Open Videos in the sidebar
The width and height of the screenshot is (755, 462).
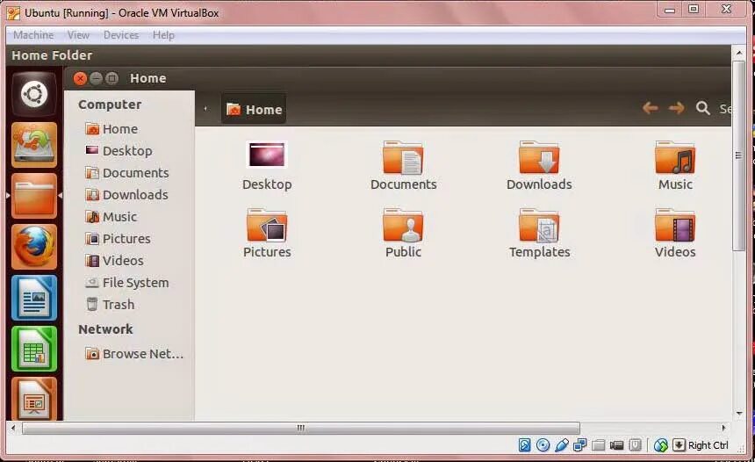pos(114,261)
